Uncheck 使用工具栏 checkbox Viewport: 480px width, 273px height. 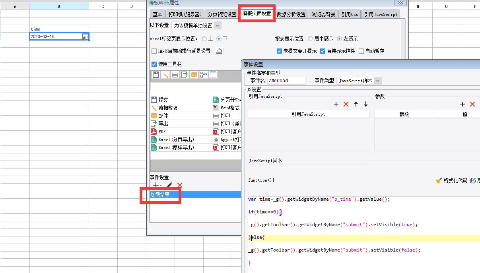[154, 64]
